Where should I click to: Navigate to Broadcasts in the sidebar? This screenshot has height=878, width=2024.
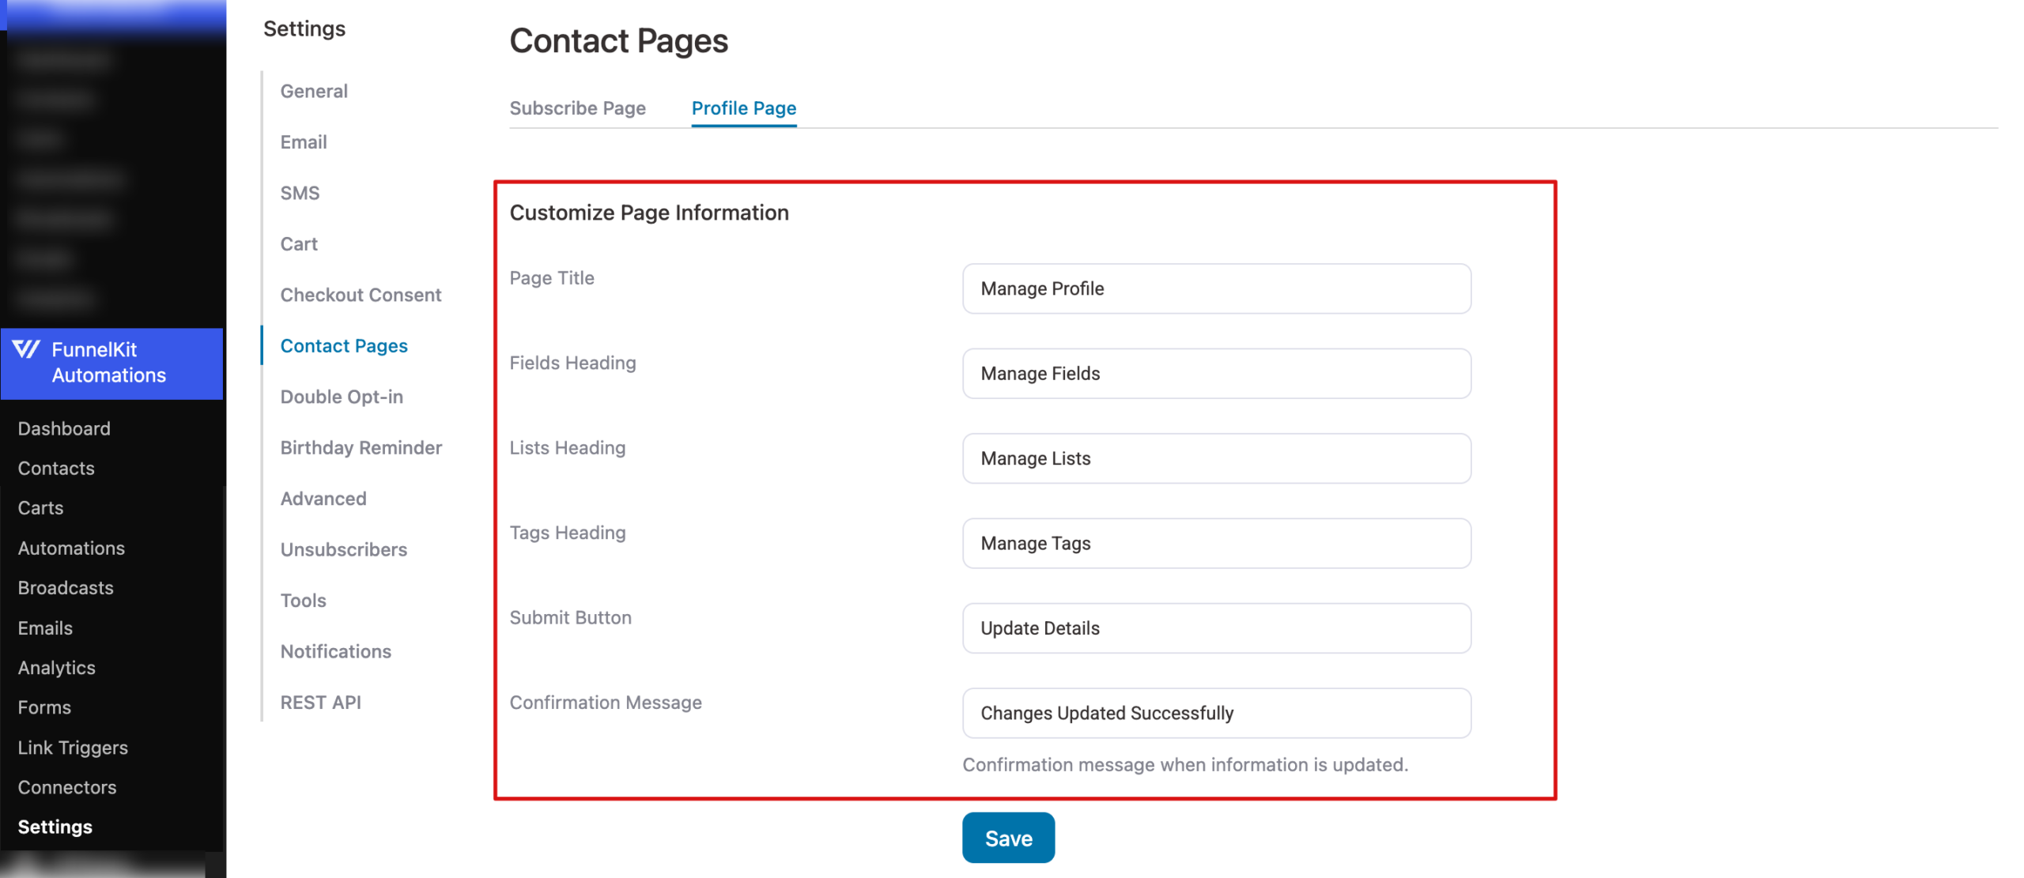tap(65, 587)
